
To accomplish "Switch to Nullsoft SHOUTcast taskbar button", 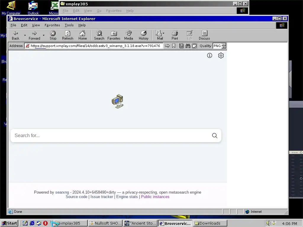I will click(106, 223).
